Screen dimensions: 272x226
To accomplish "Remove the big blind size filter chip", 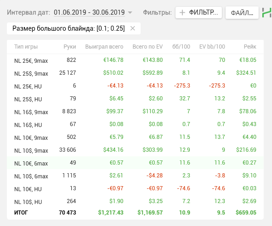I will [x=133, y=28].
